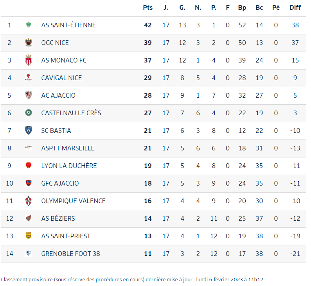Click the GFC Ajaccio club crest
Screen dimensions: 311x286
tap(29, 183)
